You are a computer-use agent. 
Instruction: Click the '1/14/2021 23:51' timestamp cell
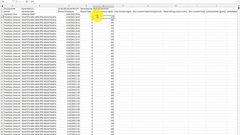[69, 62]
